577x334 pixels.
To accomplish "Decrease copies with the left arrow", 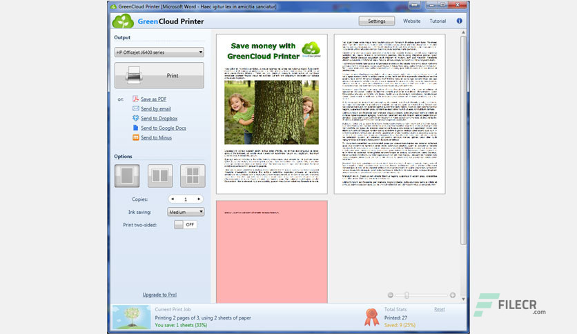I will coord(173,199).
